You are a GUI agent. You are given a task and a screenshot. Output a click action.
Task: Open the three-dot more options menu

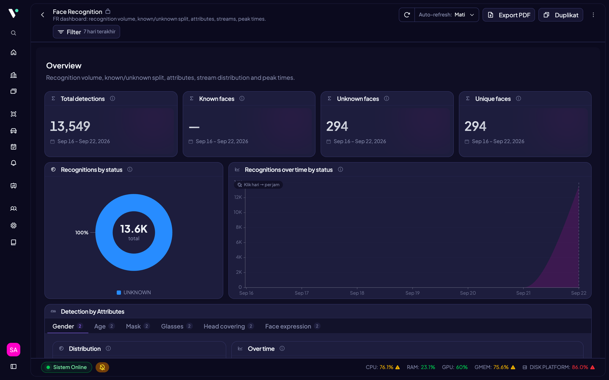click(x=593, y=15)
